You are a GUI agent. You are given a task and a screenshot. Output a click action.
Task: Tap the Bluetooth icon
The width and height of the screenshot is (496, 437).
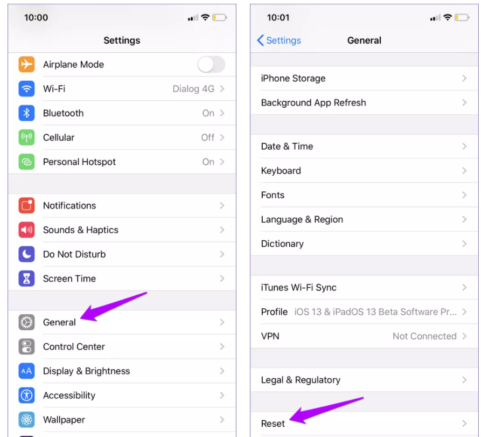[26, 113]
